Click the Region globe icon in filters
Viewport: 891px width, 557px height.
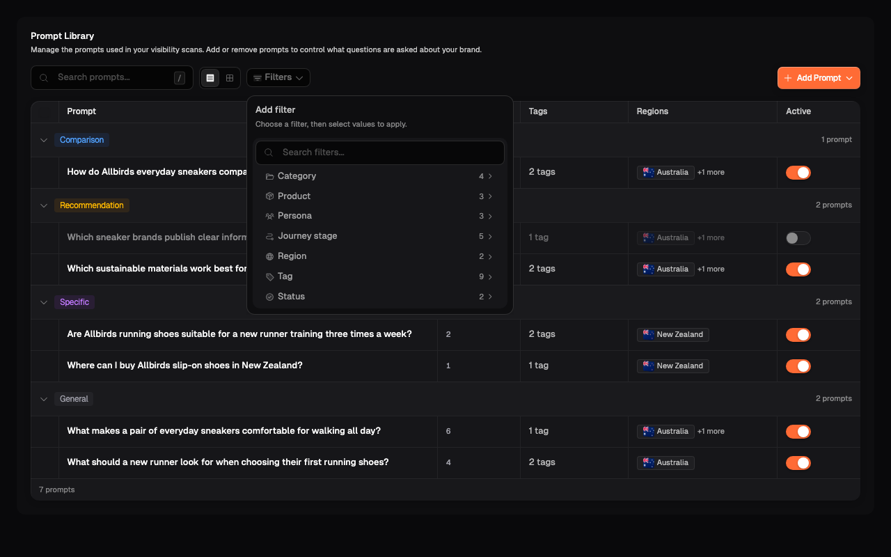coord(269,257)
